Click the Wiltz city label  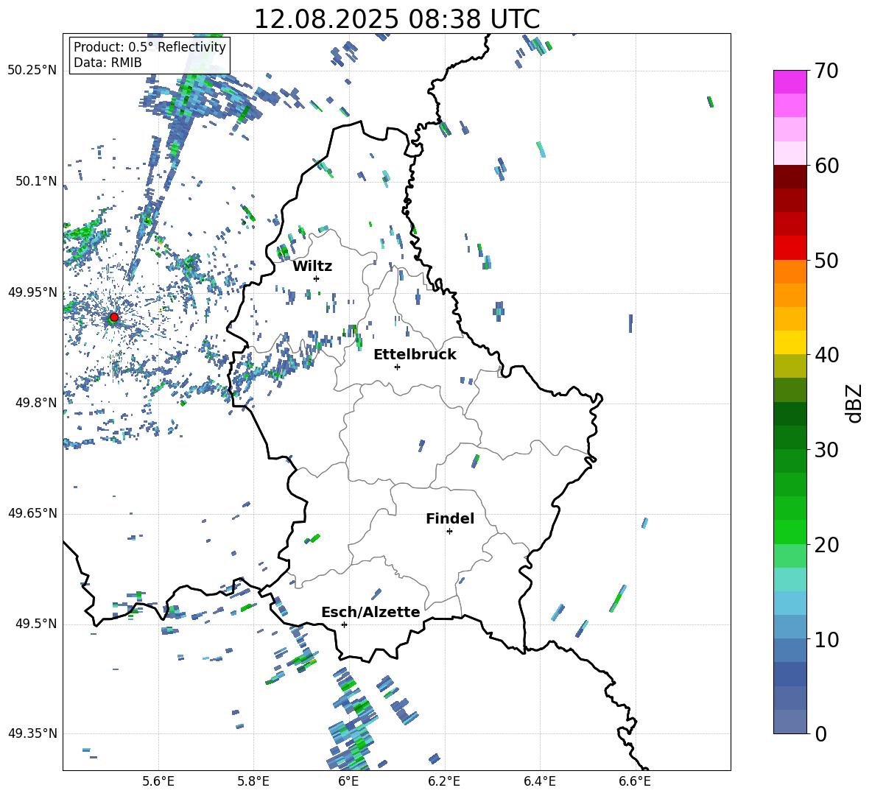click(312, 267)
